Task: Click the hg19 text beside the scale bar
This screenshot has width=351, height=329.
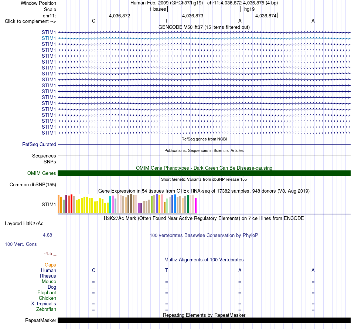Action: point(249,9)
